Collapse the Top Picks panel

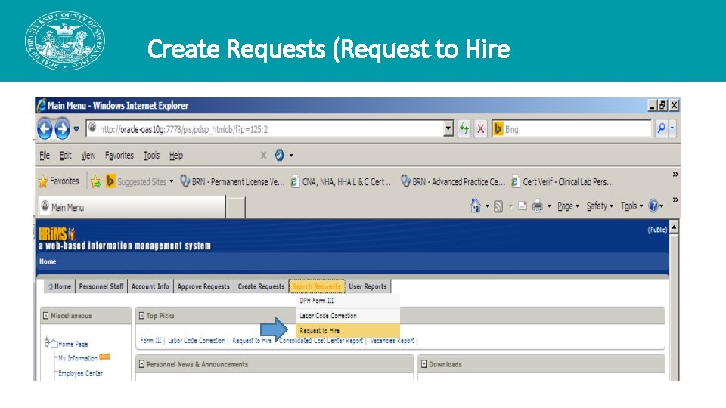(141, 316)
